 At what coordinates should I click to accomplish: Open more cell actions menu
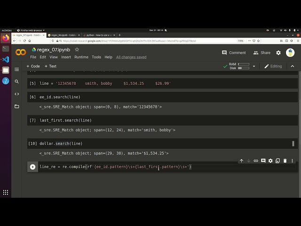tap(292, 161)
